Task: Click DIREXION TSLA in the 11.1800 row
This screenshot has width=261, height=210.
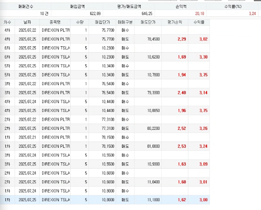Action: pos(56,200)
